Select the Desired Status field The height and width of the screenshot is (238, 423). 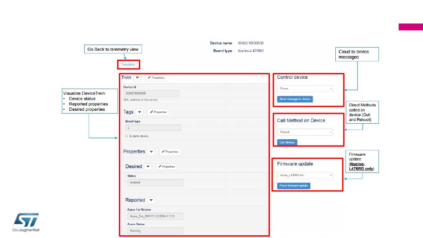[155, 182]
